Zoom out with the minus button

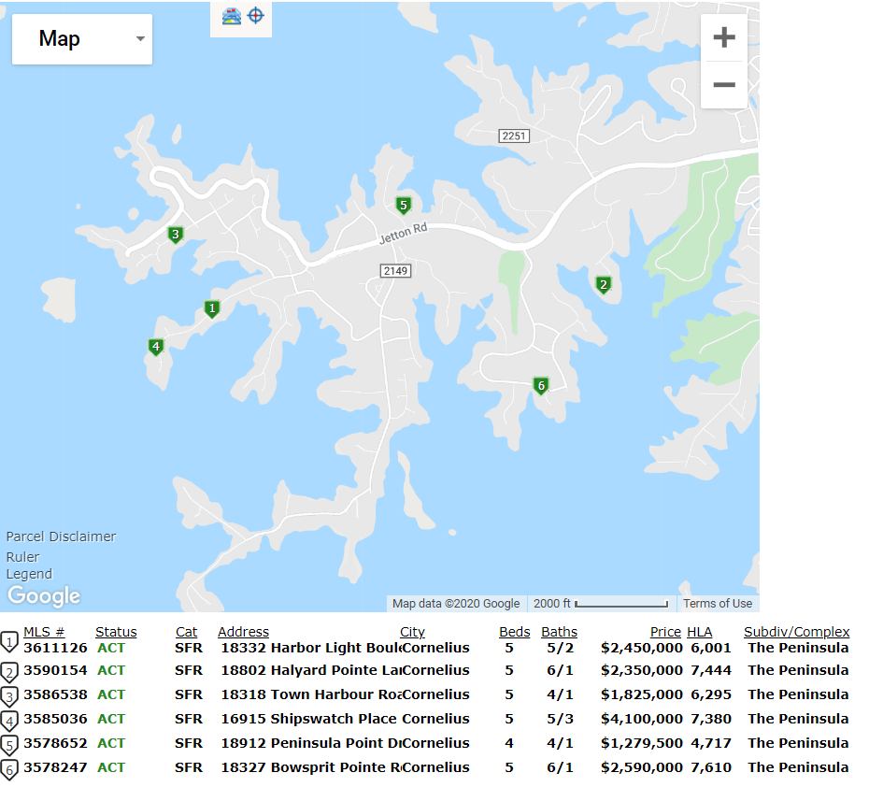click(x=724, y=85)
